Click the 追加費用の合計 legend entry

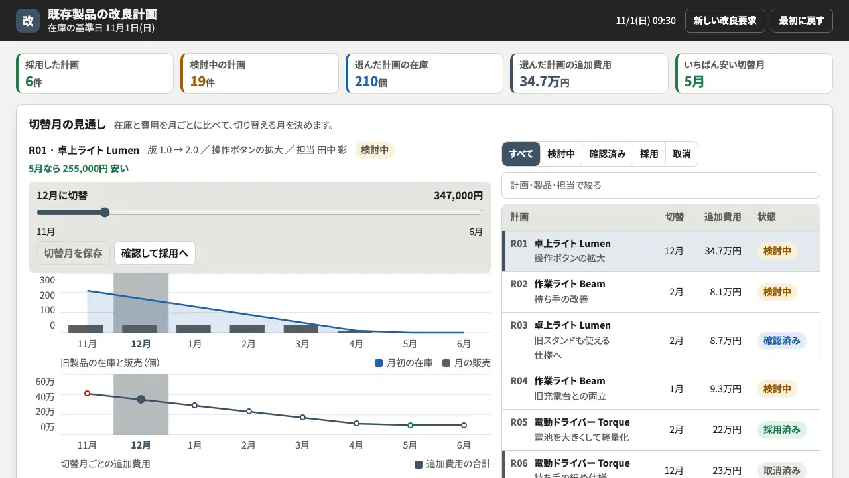(453, 464)
